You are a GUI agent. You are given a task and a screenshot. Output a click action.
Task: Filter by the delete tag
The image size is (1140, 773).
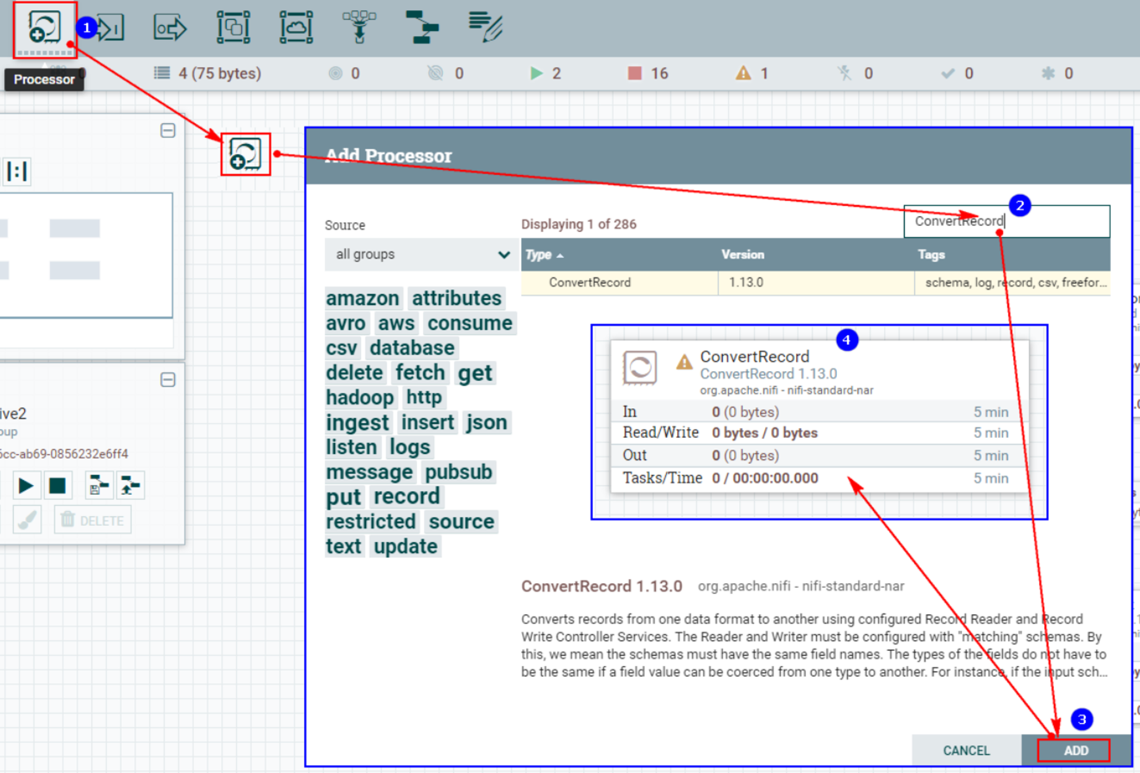(x=355, y=373)
